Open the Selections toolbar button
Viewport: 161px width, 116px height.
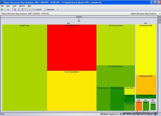click(49, 9)
